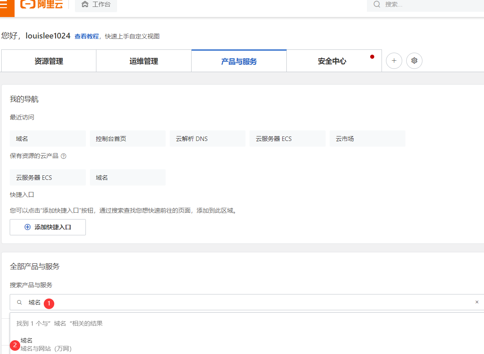
Task: Switch to the 资源管理 tab
Action: click(49, 61)
